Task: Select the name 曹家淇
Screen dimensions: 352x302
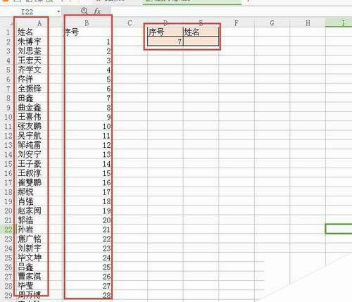Action: tap(30, 276)
